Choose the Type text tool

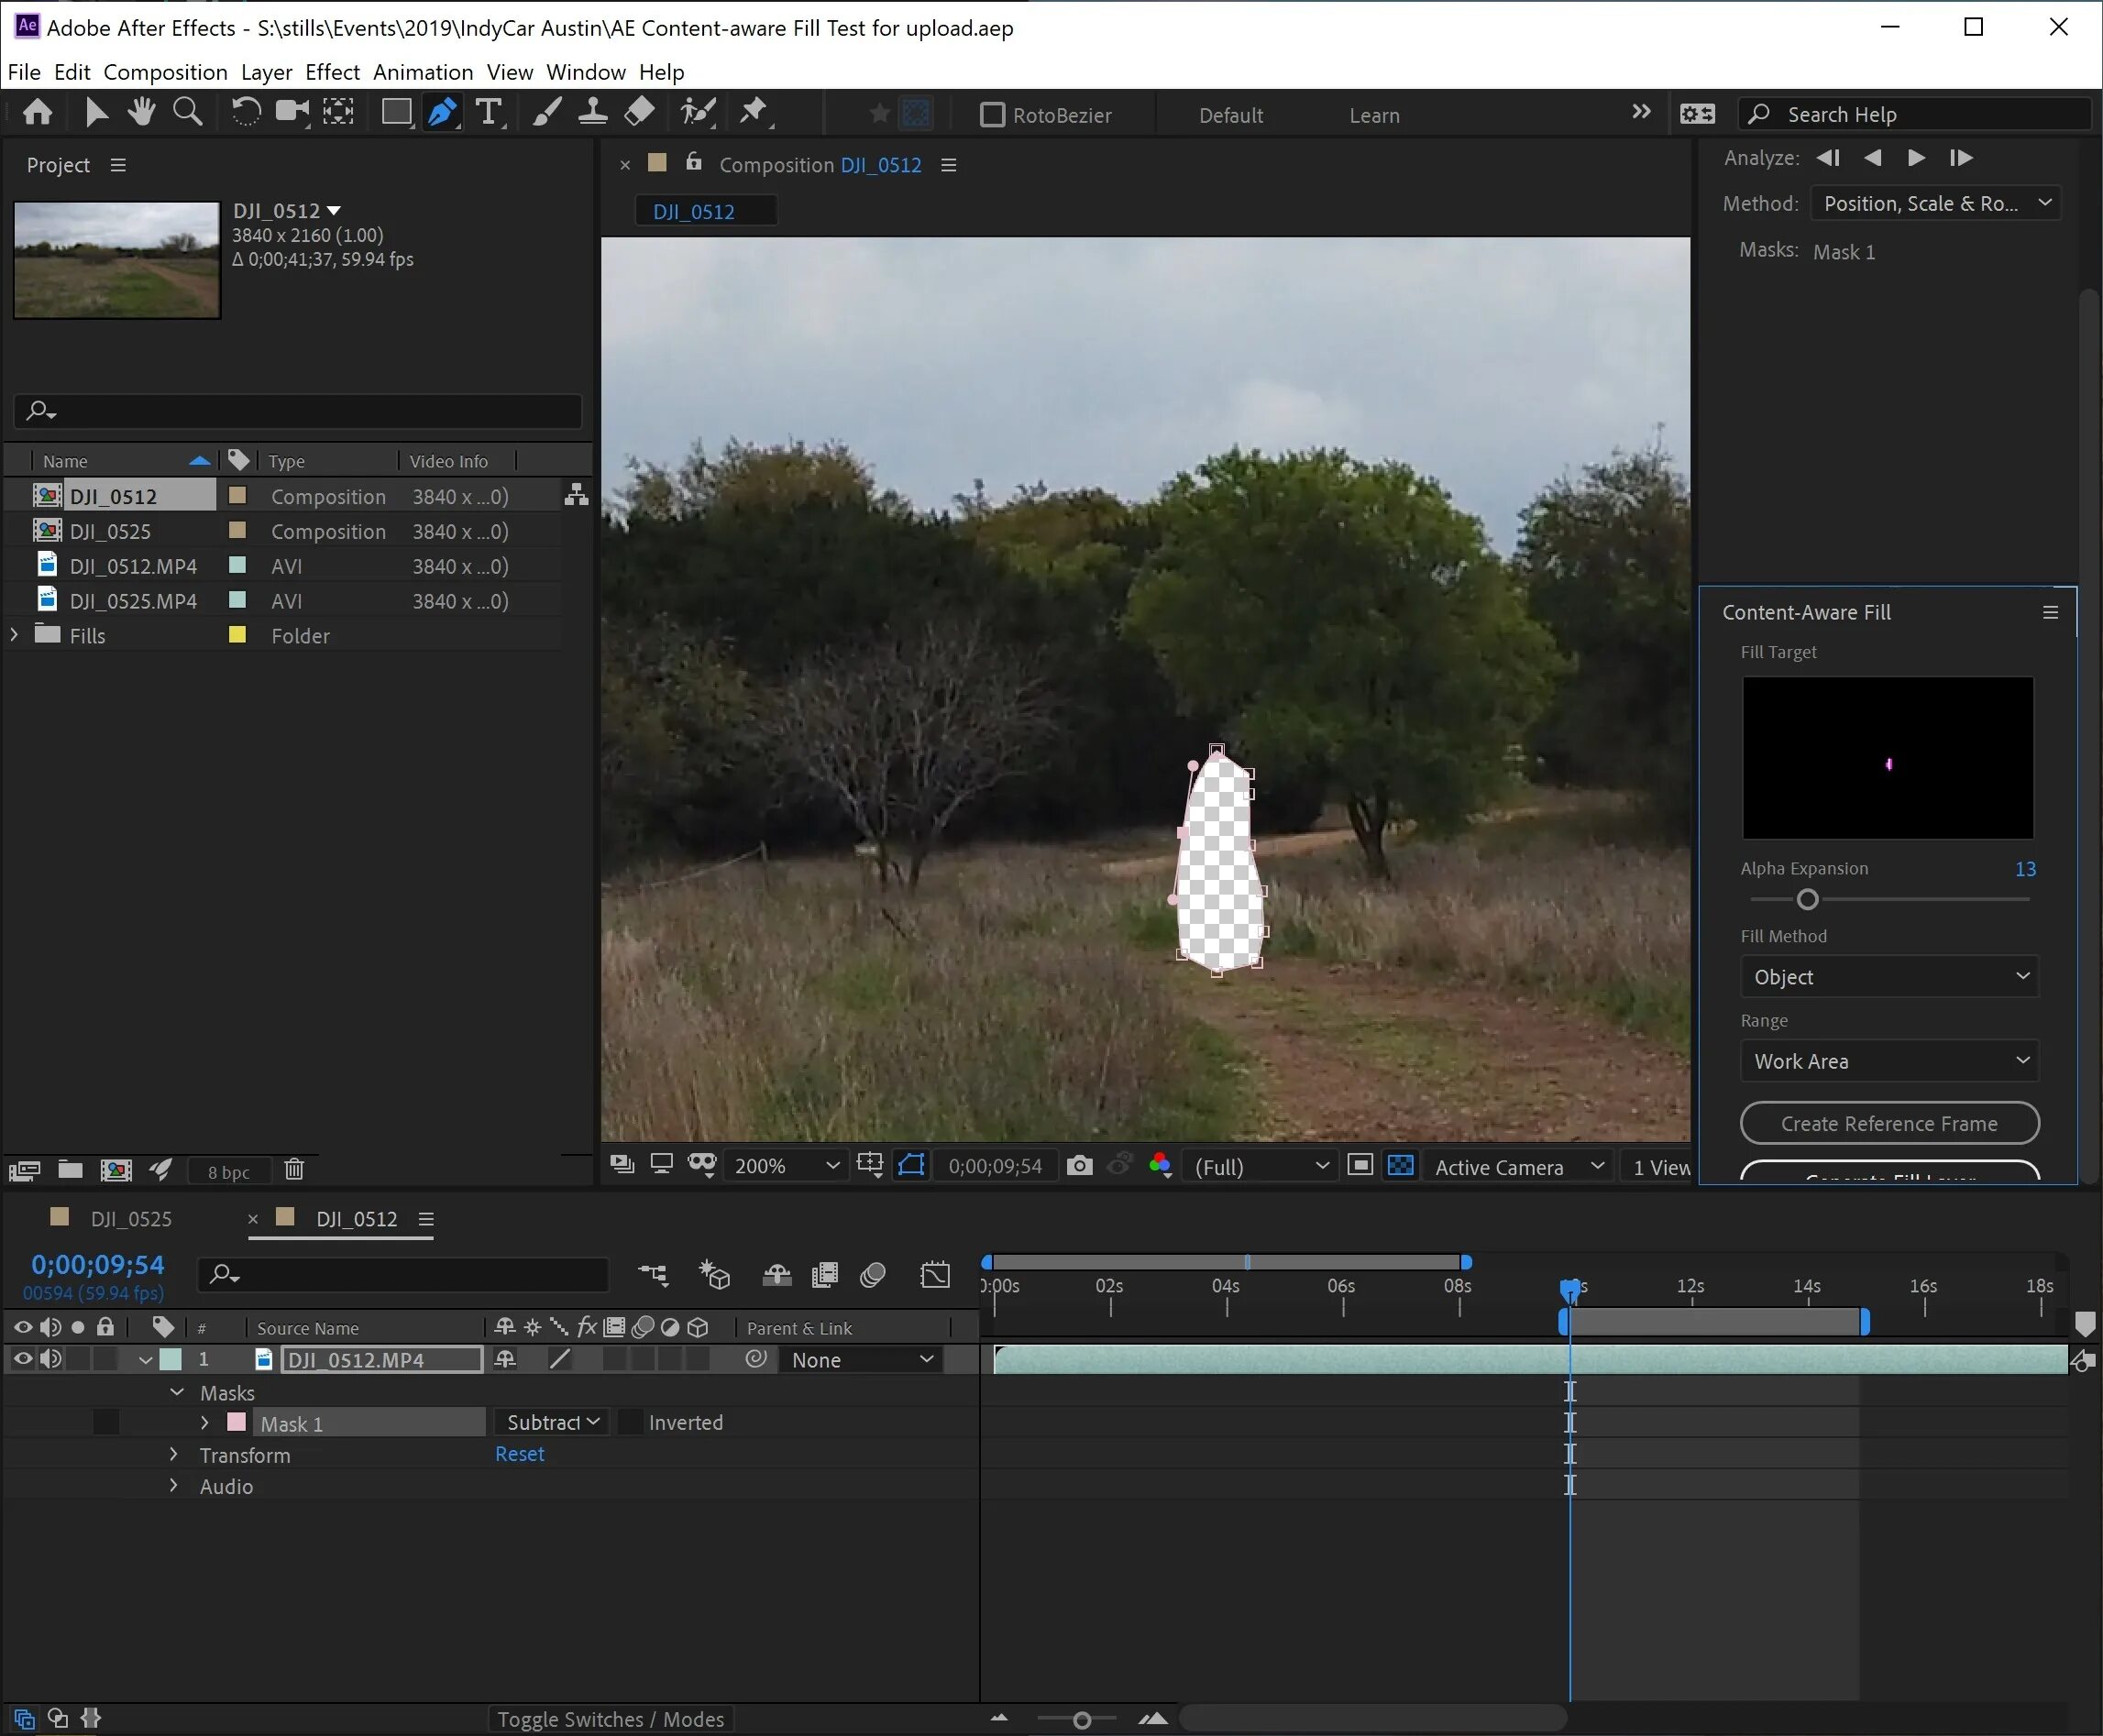tap(488, 112)
